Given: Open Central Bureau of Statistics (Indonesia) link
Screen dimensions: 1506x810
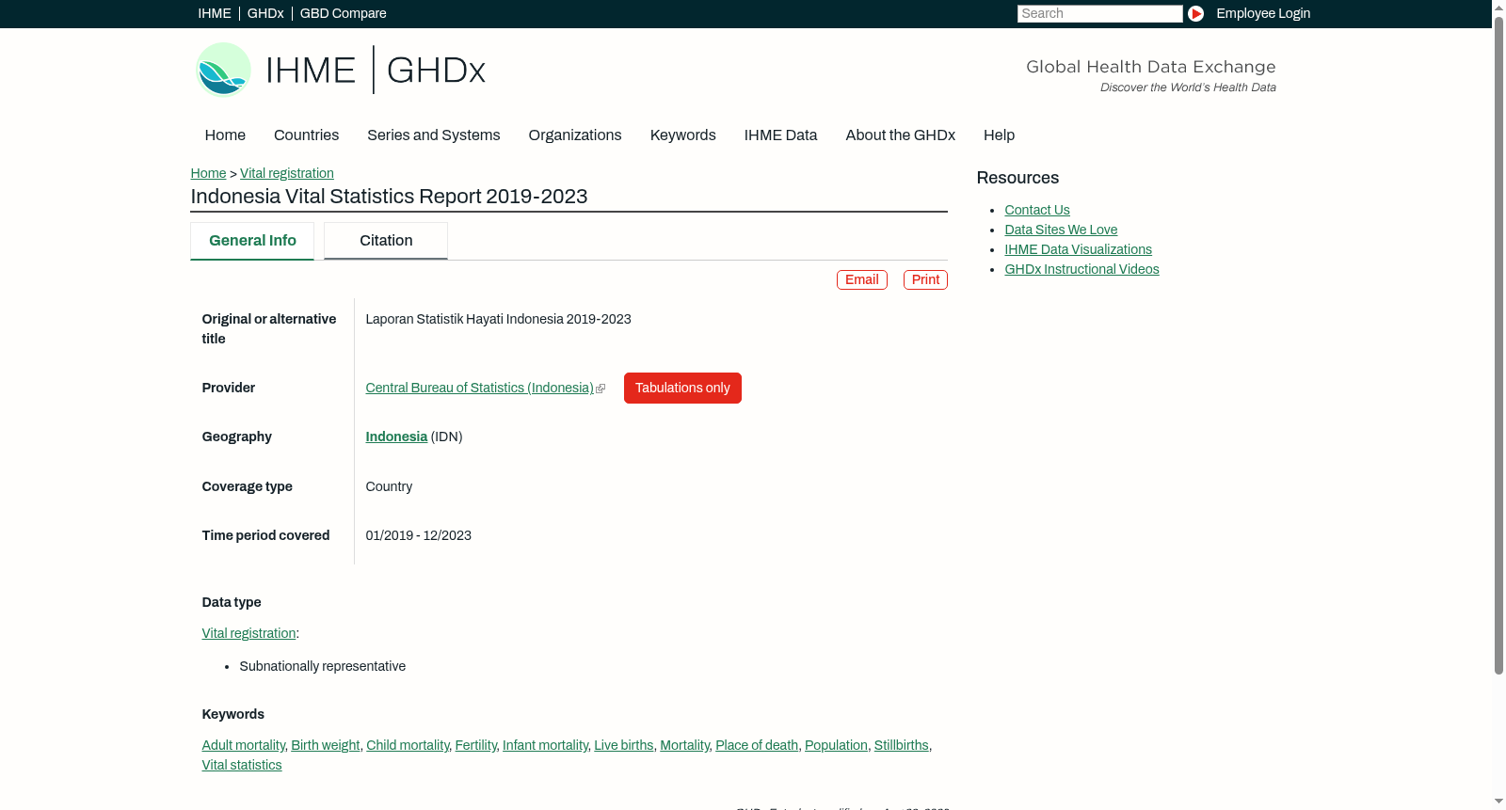Looking at the screenshot, I should pos(479,388).
